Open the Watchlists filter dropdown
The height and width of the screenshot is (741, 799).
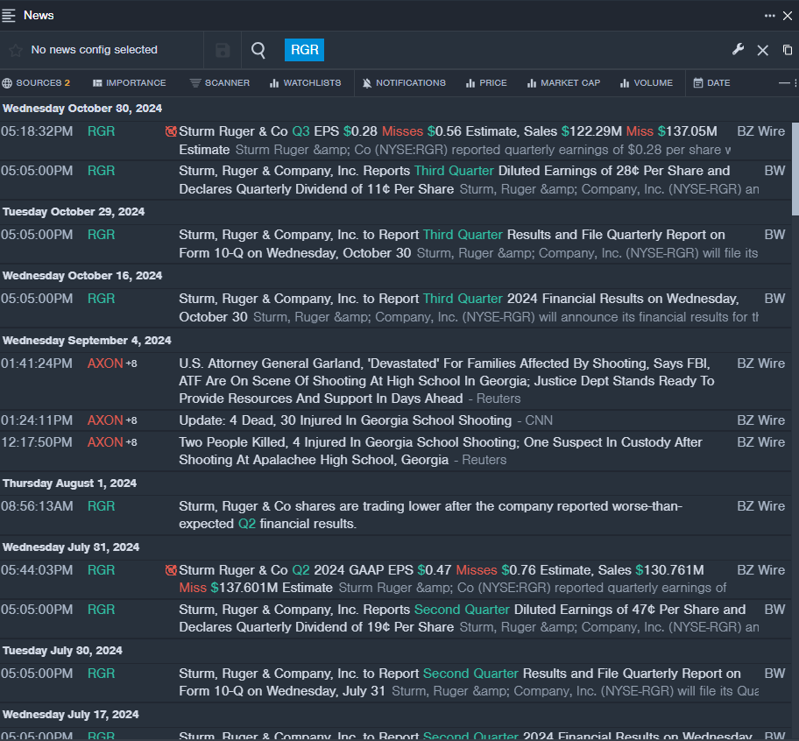(x=304, y=83)
